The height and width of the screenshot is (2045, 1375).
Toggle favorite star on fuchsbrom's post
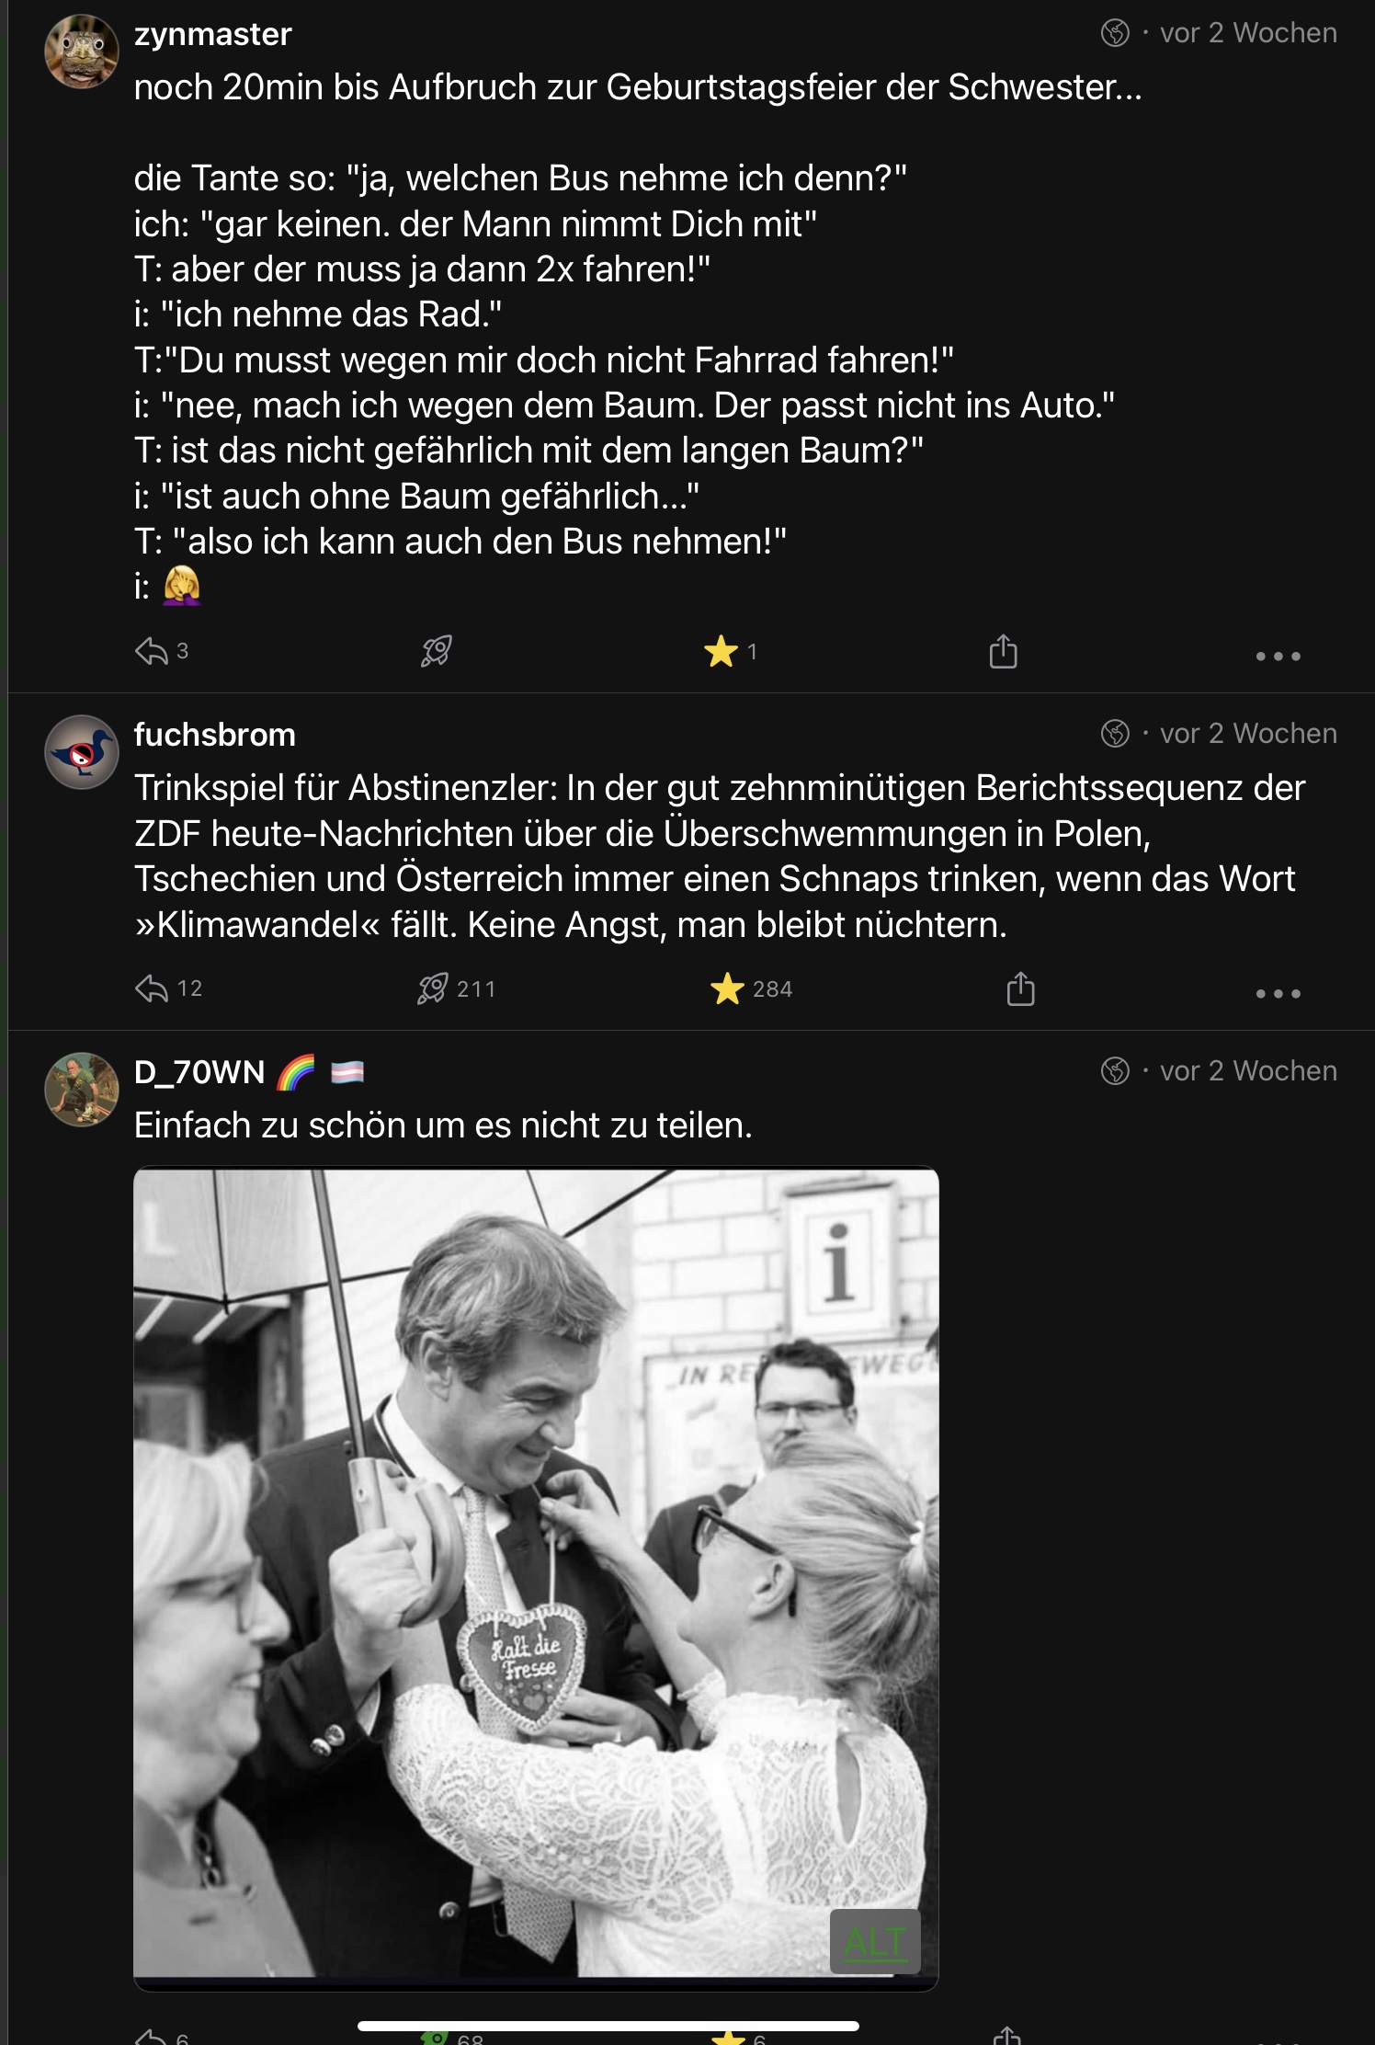(x=727, y=989)
